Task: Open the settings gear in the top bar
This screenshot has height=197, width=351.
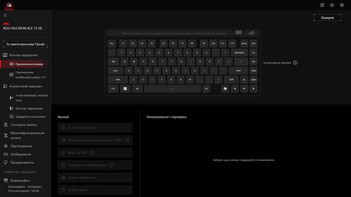Action: [x=342, y=5]
